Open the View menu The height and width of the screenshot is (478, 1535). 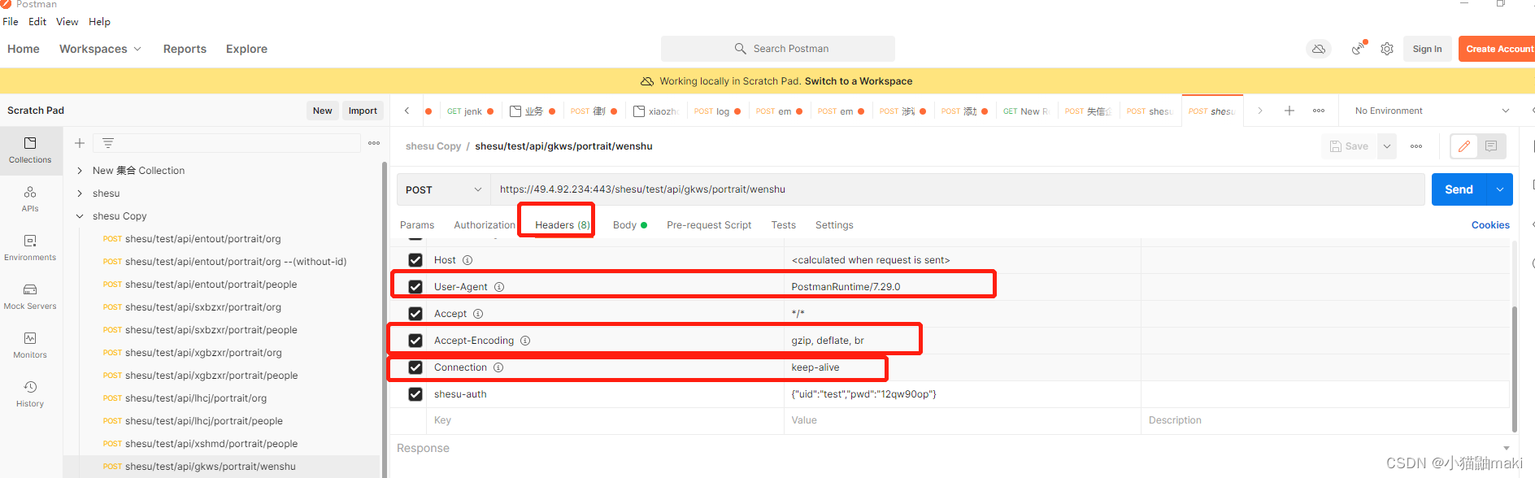67,22
